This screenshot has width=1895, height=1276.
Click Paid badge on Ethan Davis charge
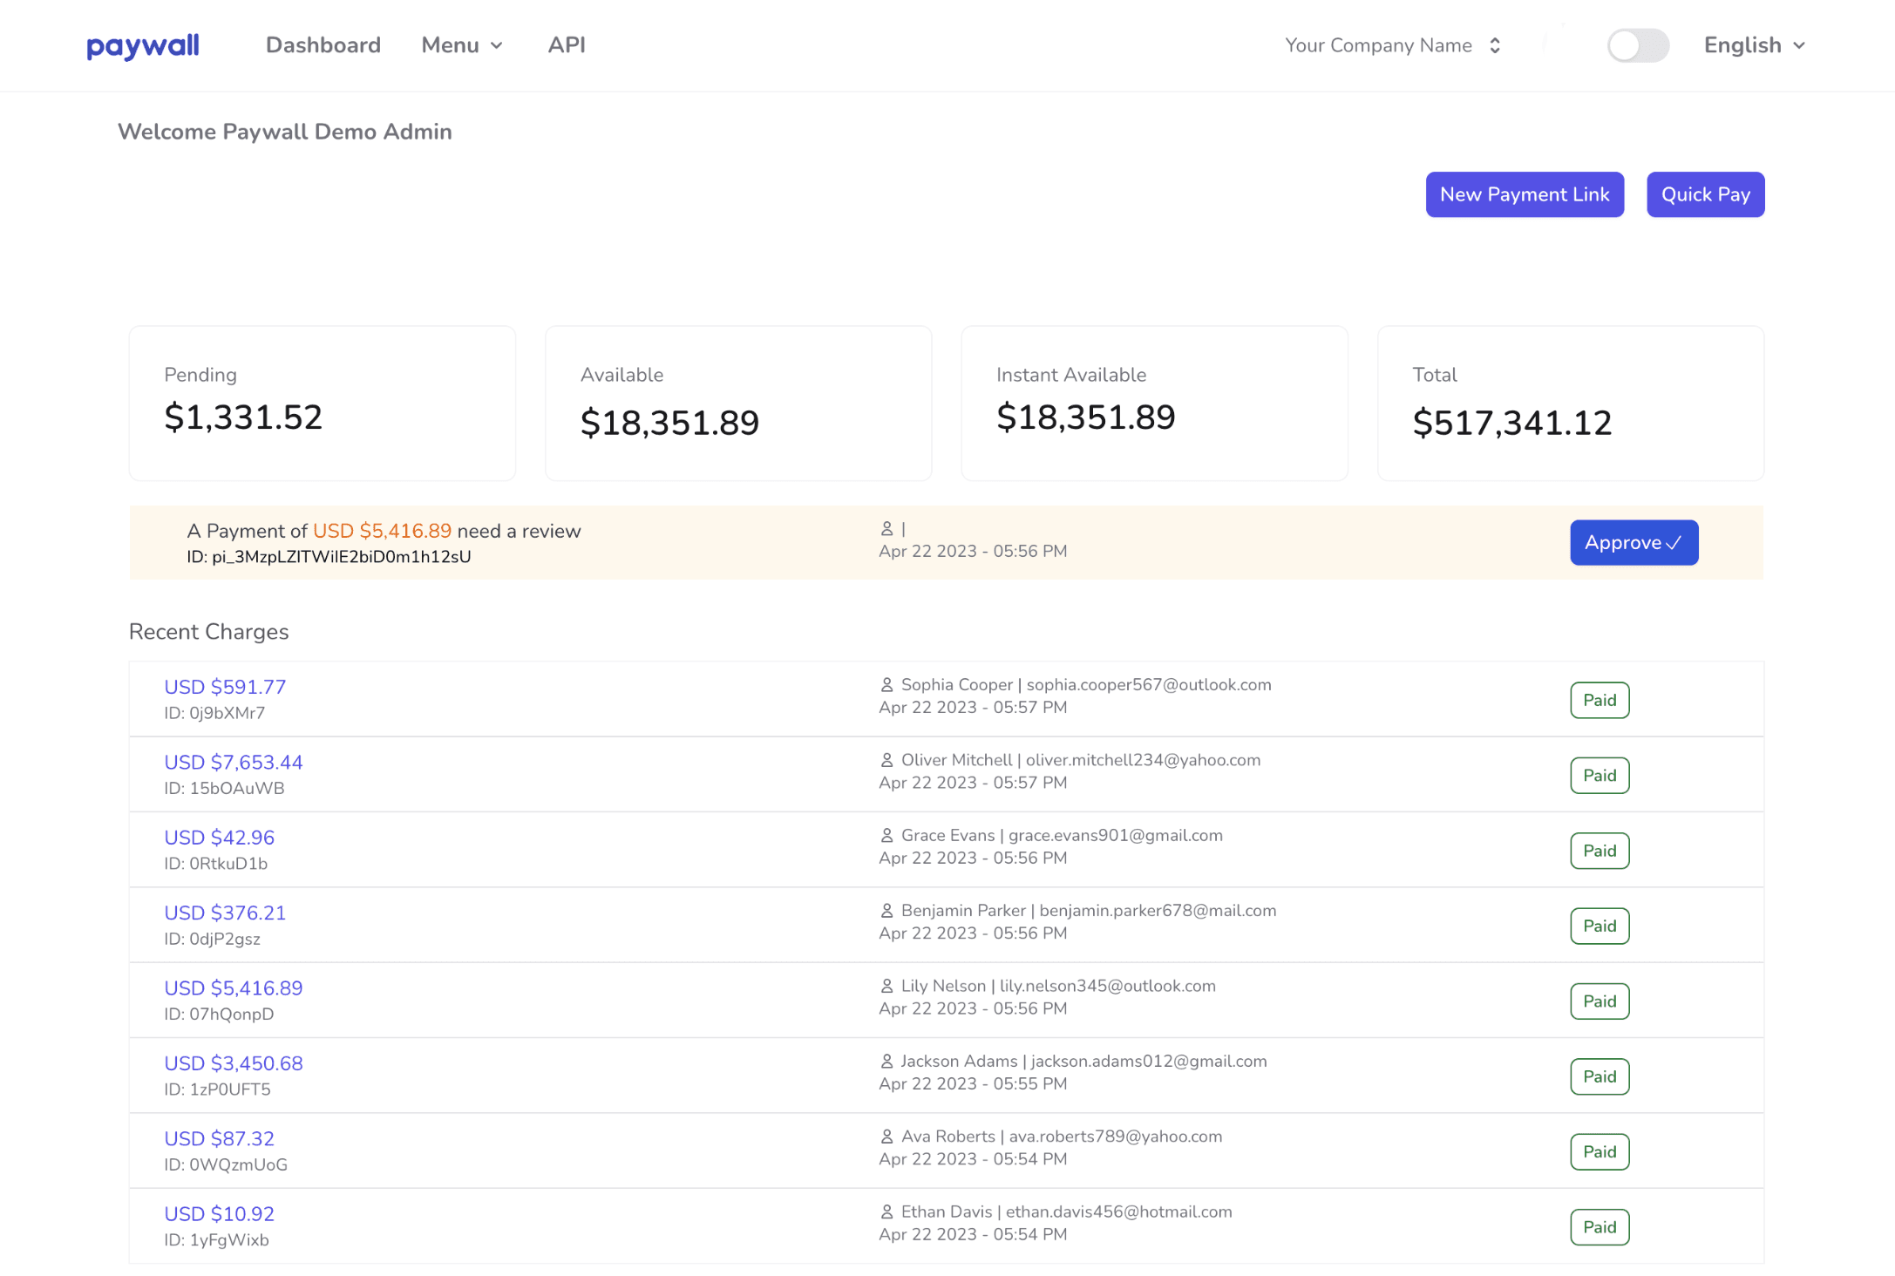1599,1227
